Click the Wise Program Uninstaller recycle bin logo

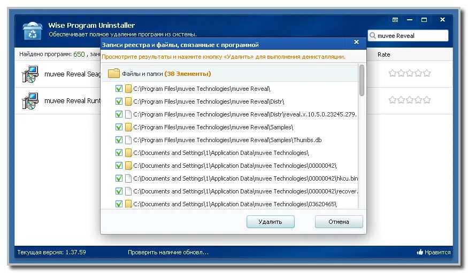tap(32, 30)
